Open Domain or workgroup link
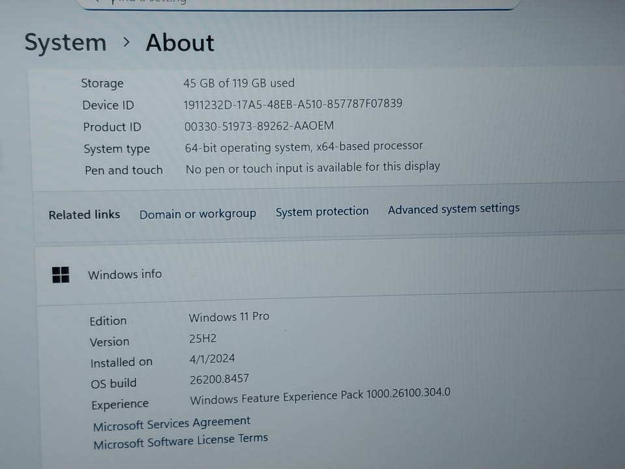Screen dimensions: 625x469 point(198,214)
